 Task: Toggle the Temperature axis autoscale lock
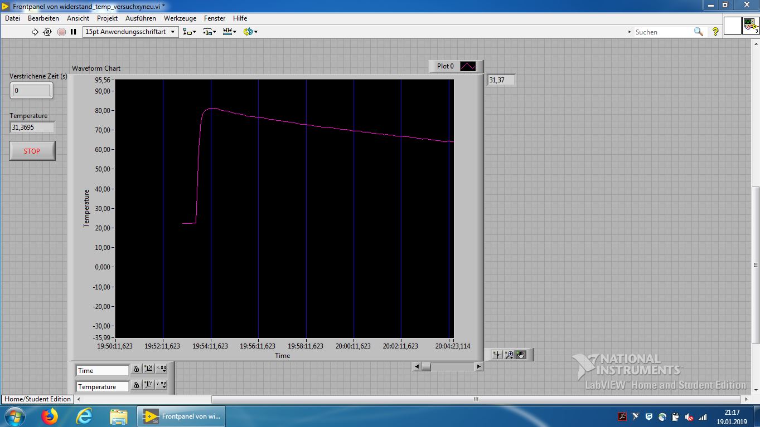click(x=137, y=385)
